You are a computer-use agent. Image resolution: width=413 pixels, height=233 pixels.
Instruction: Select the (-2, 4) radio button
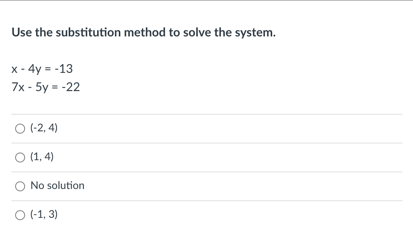[20, 129]
